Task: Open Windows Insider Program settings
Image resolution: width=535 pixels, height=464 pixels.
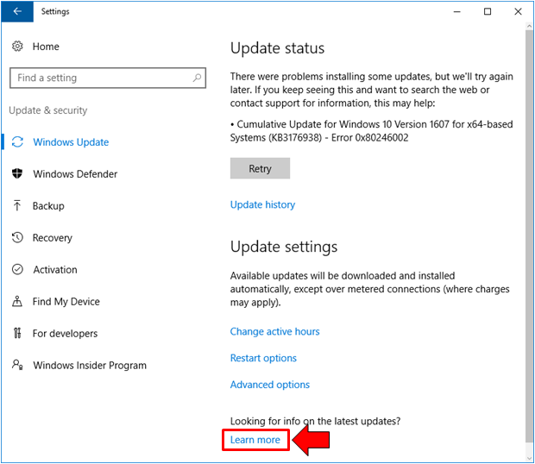Action: click(x=90, y=365)
